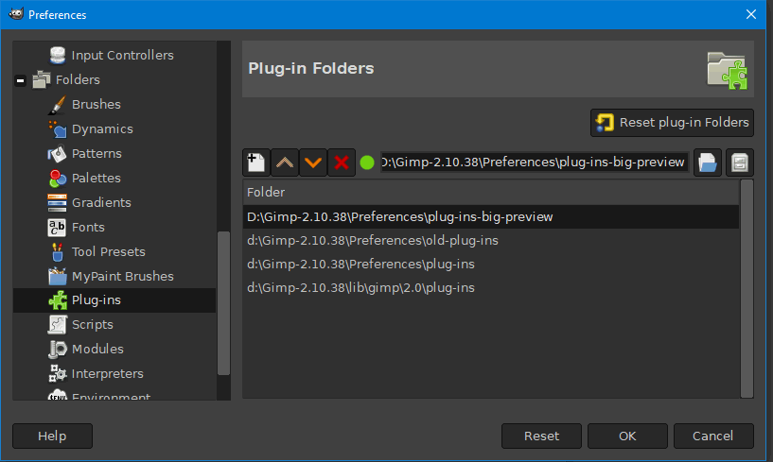
Task: Open Patterns folder settings
Action: pyautogui.click(x=97, y=154)
